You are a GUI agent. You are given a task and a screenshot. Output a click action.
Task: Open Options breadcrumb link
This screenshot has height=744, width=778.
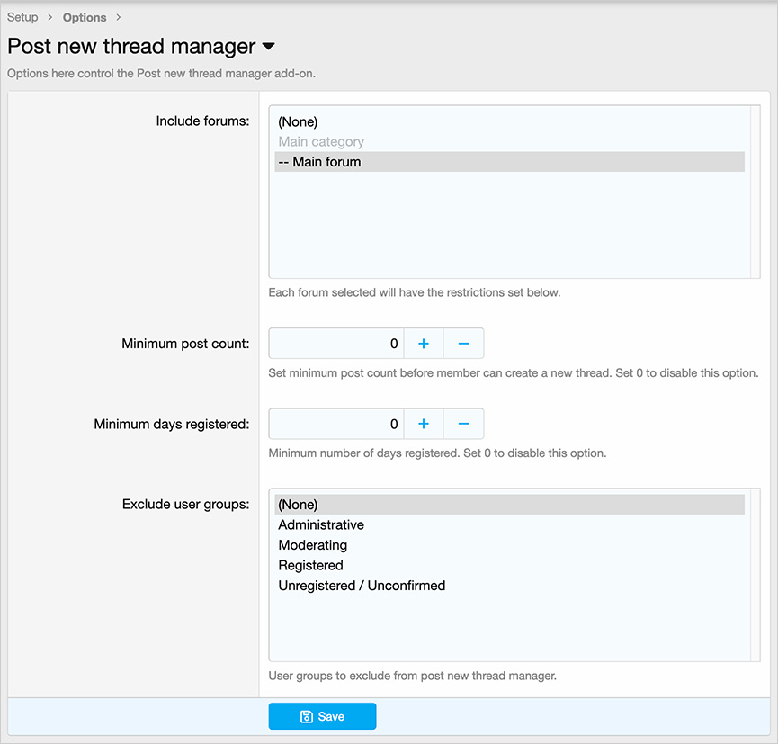click(x=85, y=17)
